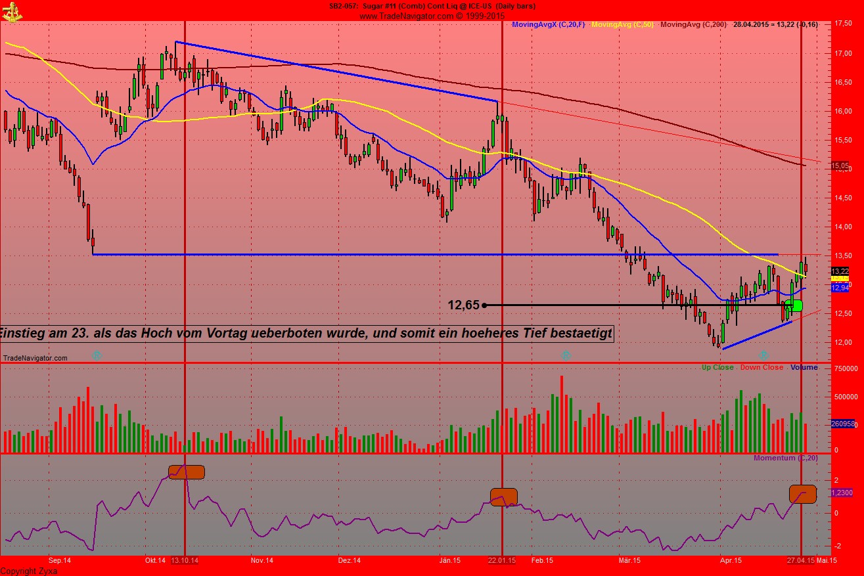Click the Mär.15 date axis label

tap(629, 561)
